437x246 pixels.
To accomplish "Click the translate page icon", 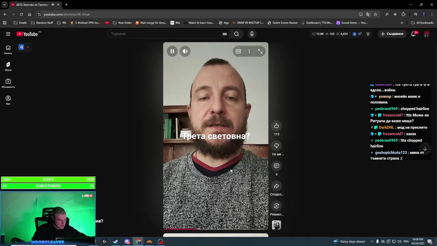I will 368,14.
